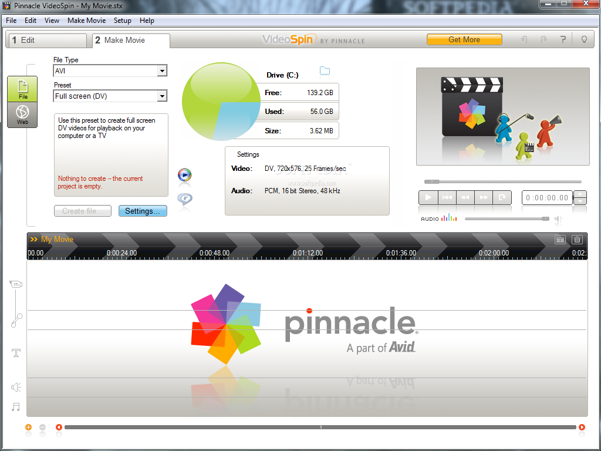Click the Create file... button
The height and width of the screenshot is (451, 601).
point(82,211)
